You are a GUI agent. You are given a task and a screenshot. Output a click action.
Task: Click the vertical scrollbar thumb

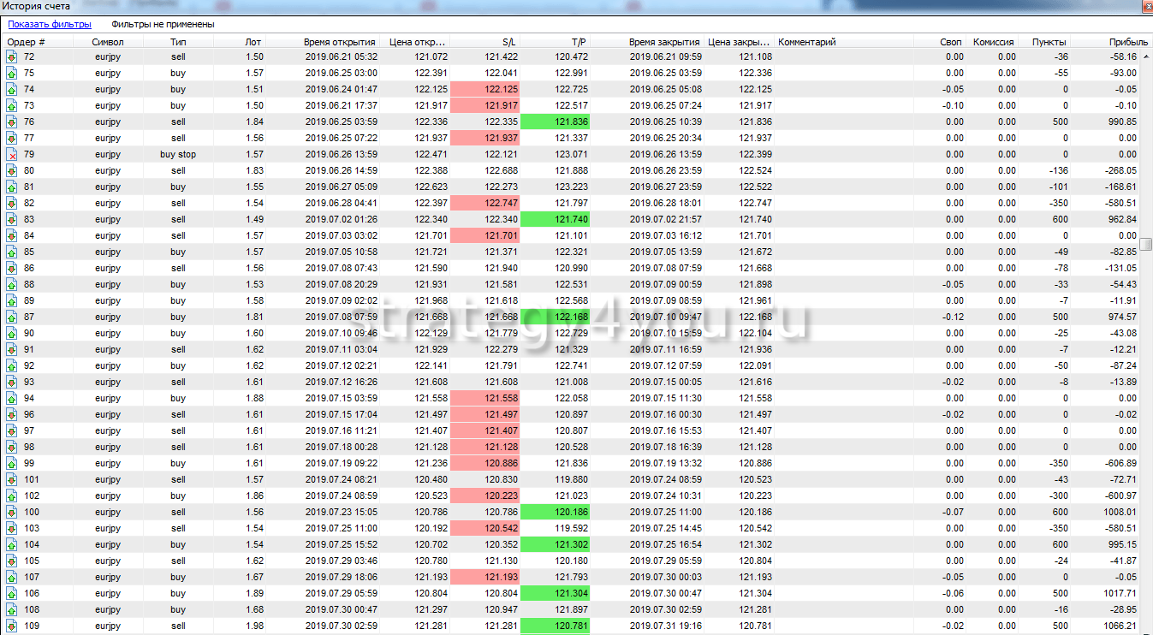(x=1145, y=245)
